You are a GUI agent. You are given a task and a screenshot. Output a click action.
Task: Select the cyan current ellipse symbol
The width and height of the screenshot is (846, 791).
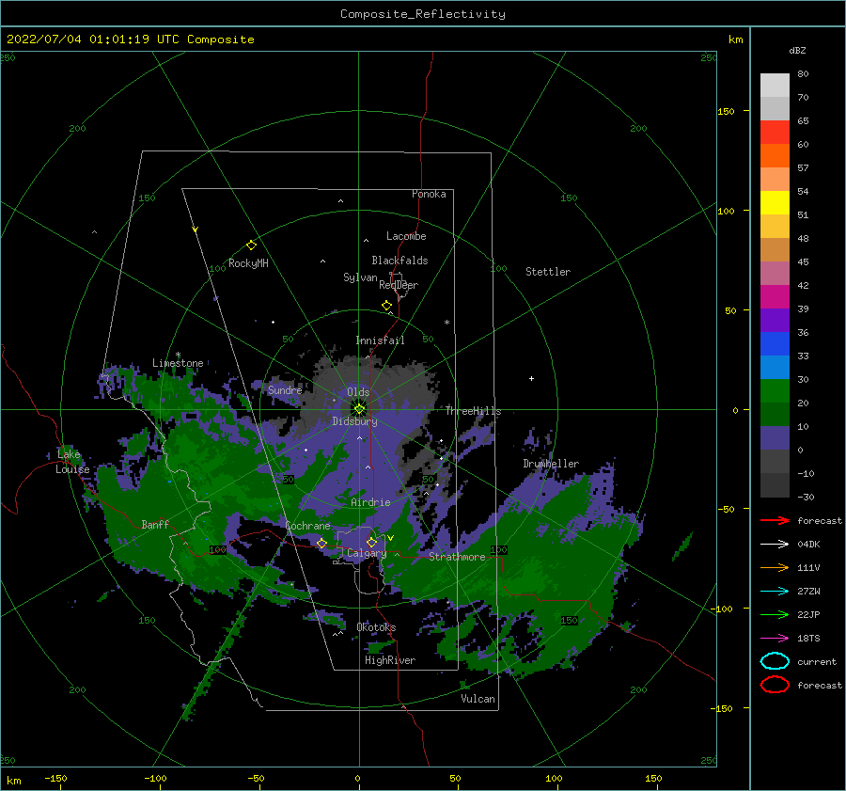(x=775, y=661)
